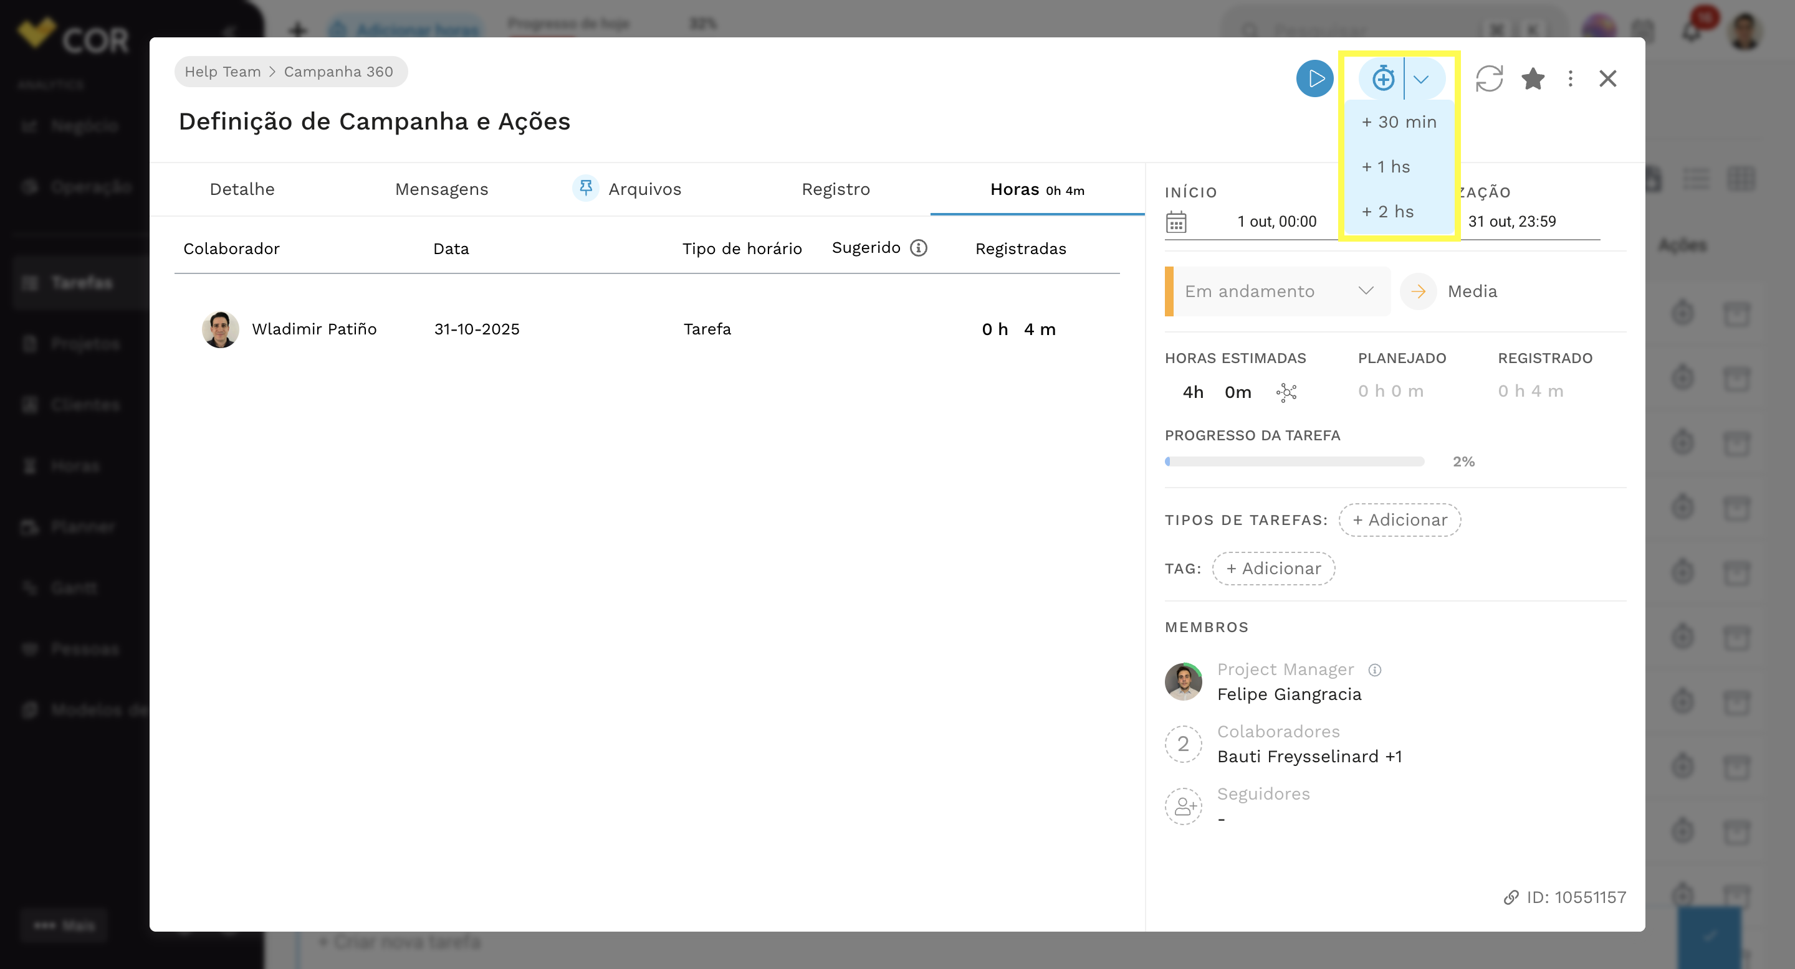Click Felipe Giangracia's avatar
The height and width of the screenshot is (969, 1795).
click(1183, 681)
